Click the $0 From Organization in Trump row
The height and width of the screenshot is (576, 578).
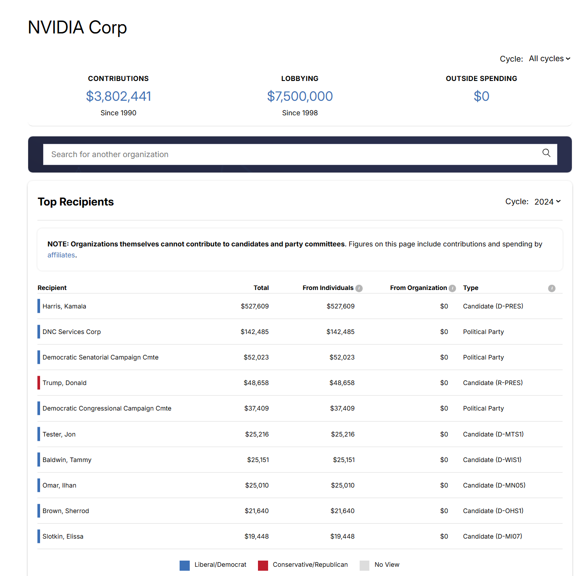[x=444, y=383]
